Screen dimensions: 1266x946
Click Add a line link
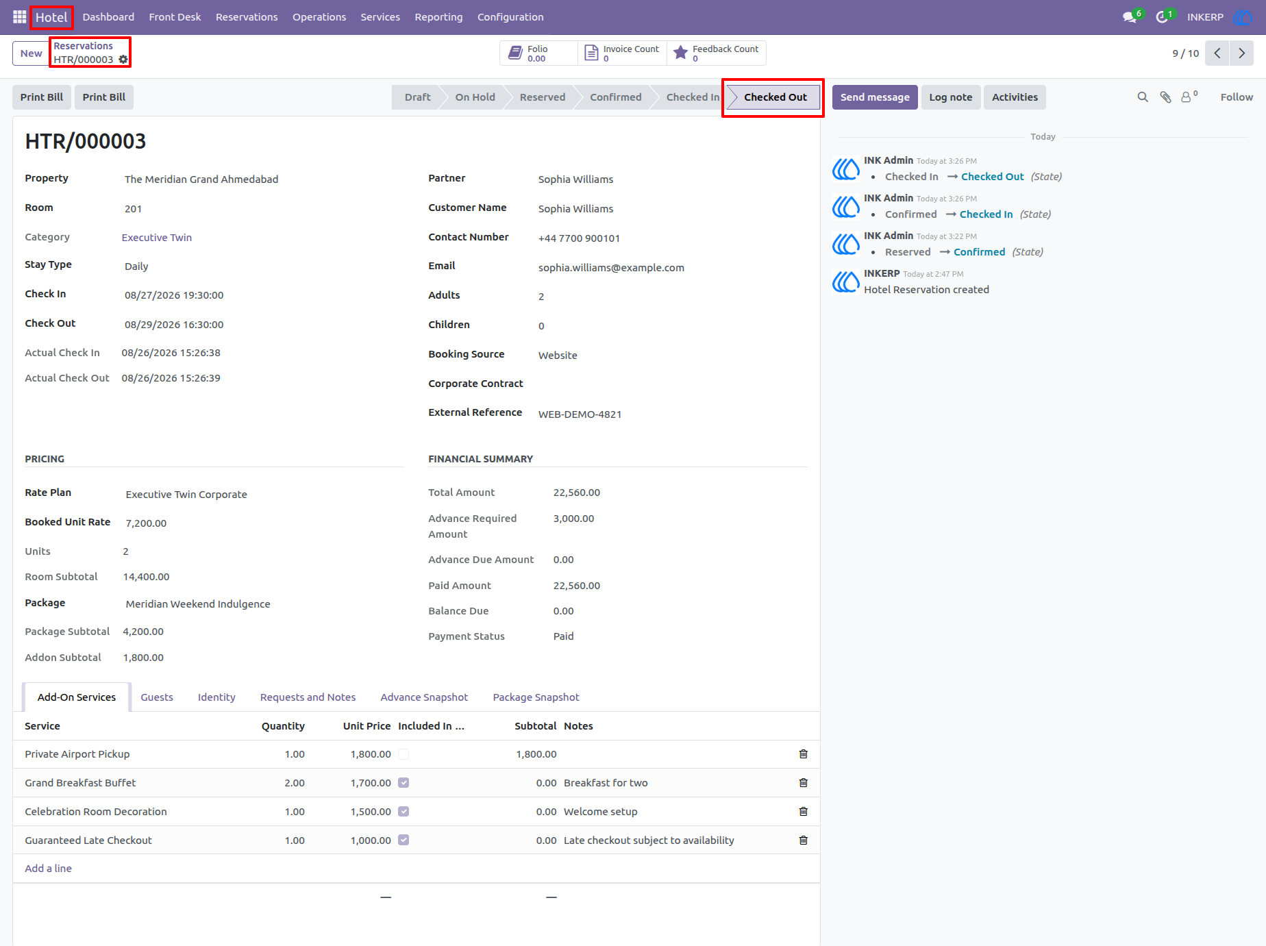point(48,869)
